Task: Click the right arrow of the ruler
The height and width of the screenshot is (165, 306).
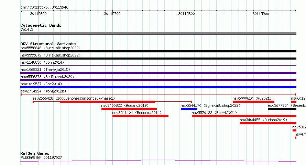Action: (x=295, y=11)
